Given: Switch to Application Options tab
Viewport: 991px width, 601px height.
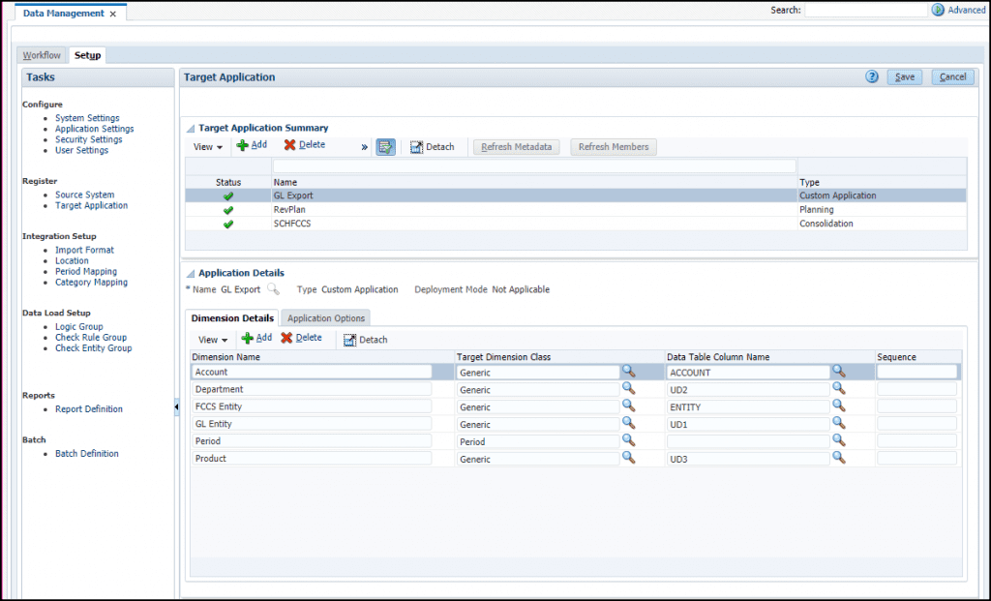Looking at the screenshot, I should pyautogui.click(x=326, y=318).
